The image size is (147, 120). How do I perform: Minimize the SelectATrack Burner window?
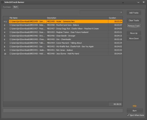pyautogui.click(x=138, y=2)
